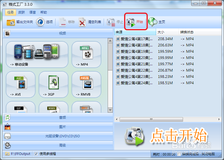Open the 主页 homepage globe icon

pyautogui.click(x=153, y=22)
